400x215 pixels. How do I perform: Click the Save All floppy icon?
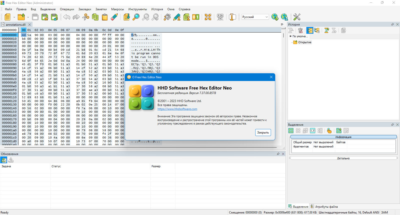pyautogui.click(x=54, y=17)
